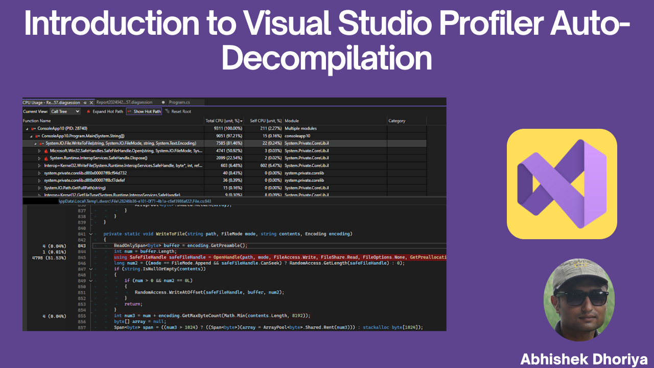Collapse the System.IO.File.WriteToFile node
Image resolution: width=654 pixels, height=368 pixels.
pos(35,144)
